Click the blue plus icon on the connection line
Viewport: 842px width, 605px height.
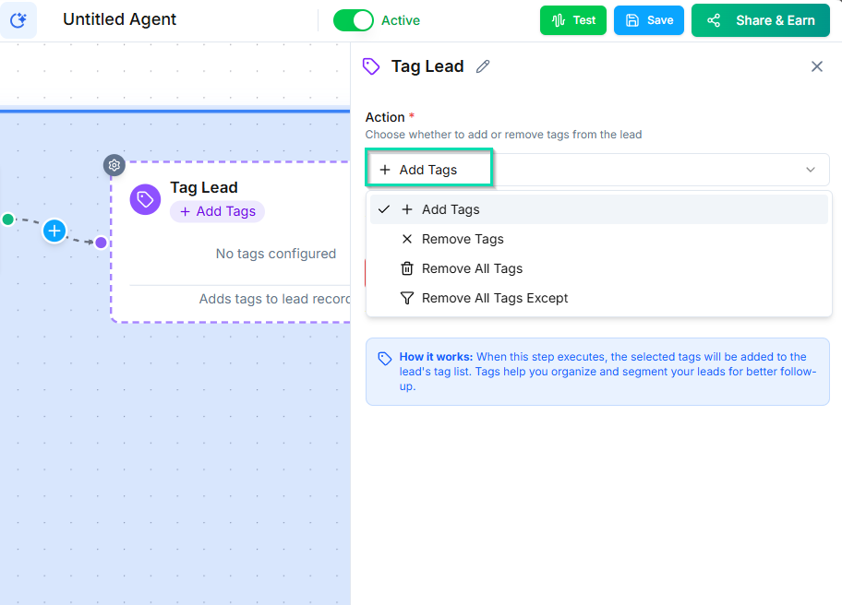(54, 231)
